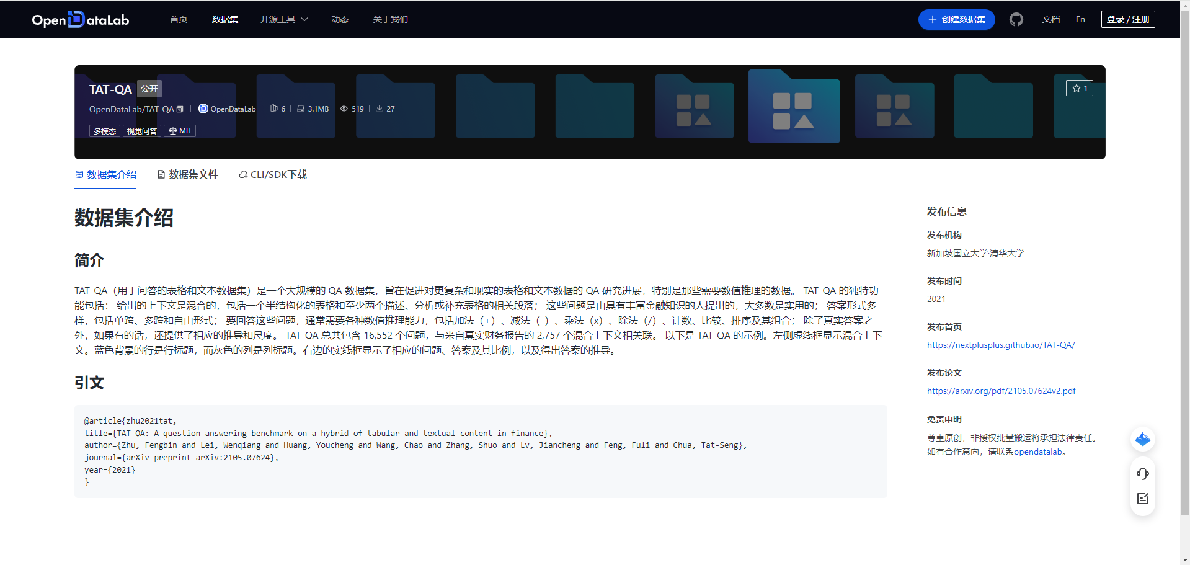This screenshot has width=1190, height=565.
Task: Click the page vertical scrollbar
Action: tap(1185, 263)
